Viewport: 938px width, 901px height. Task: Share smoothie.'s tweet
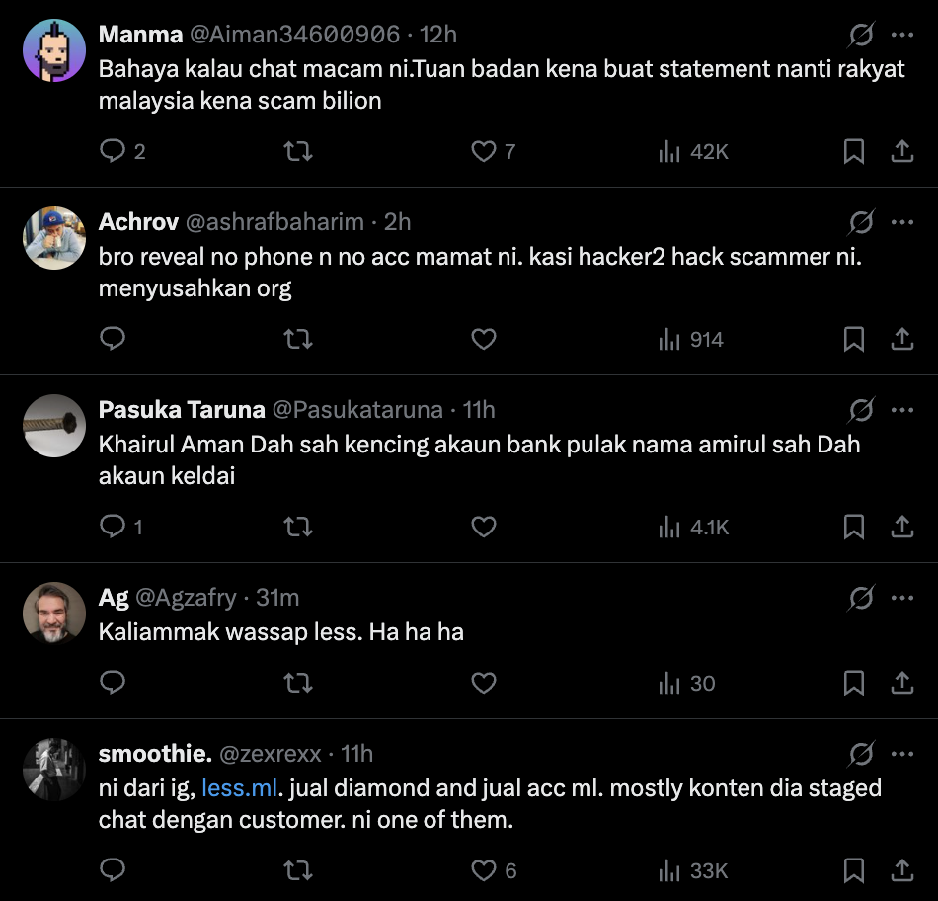click(901, 870)
